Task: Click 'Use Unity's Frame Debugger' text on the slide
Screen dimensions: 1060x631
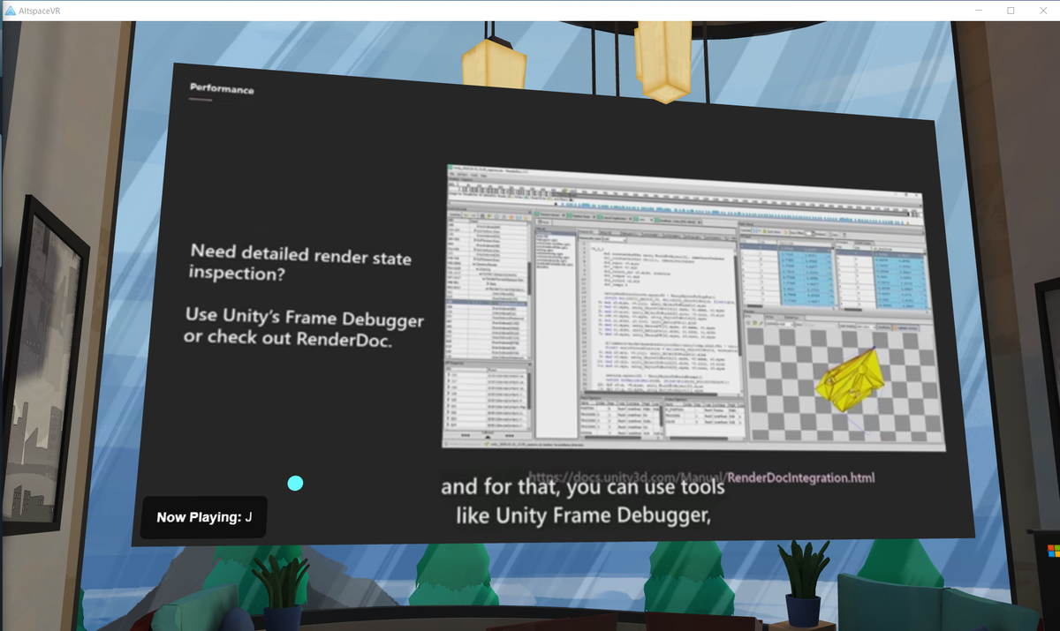Action: coord(305,318)
